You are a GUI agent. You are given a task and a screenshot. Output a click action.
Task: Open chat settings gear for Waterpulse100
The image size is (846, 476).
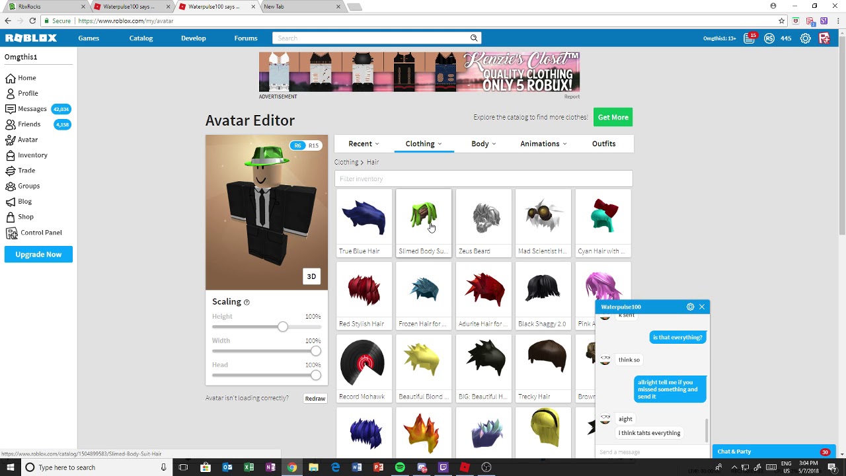coord(690,307)
